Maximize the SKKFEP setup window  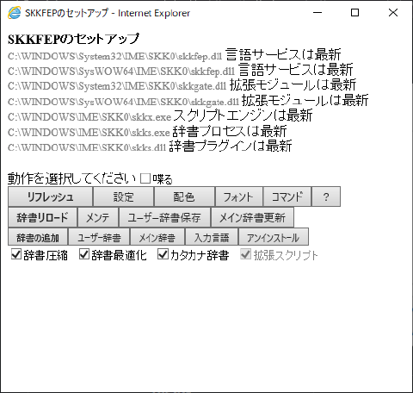click(355, 13)
